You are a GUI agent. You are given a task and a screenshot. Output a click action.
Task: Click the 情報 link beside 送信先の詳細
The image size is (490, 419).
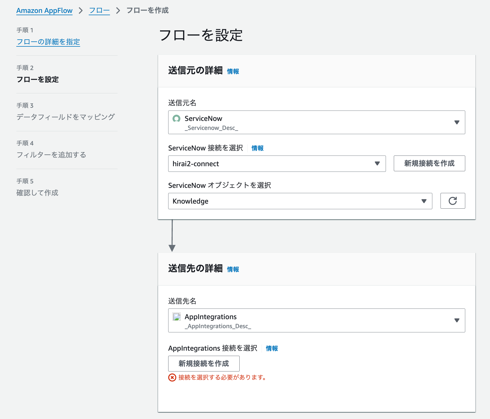coord(233,269)
